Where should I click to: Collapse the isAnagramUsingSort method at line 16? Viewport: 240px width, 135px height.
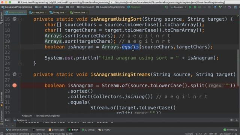point(20,19)
